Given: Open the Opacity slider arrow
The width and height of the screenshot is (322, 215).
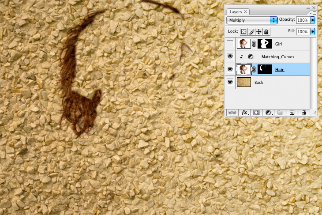Looking at the screenshot, I should [313, 20].
